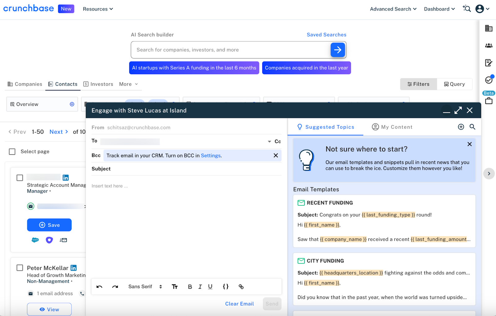496x316 pixels.
Task: Go to Prev results page
Action: (17, 132)
